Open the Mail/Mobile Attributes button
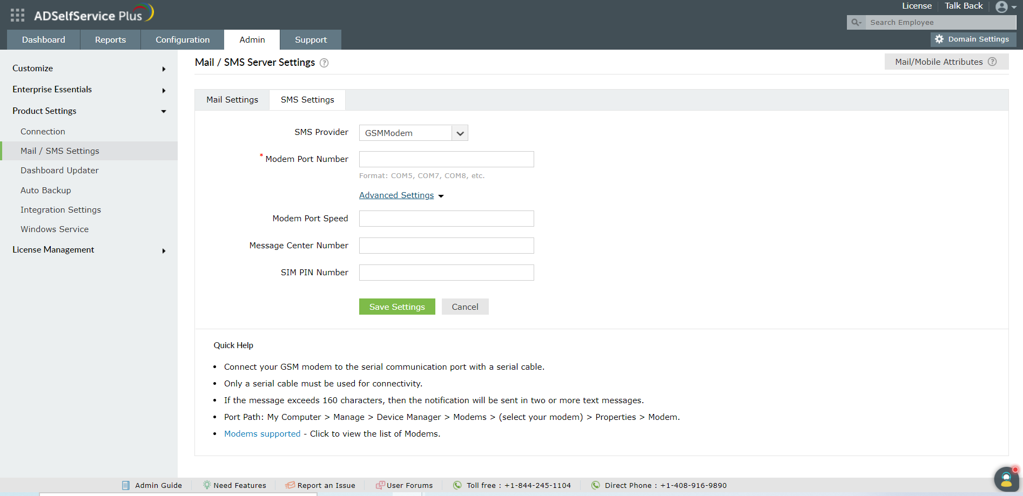Viewport: 1023px width, 496px height. point(946,62)
